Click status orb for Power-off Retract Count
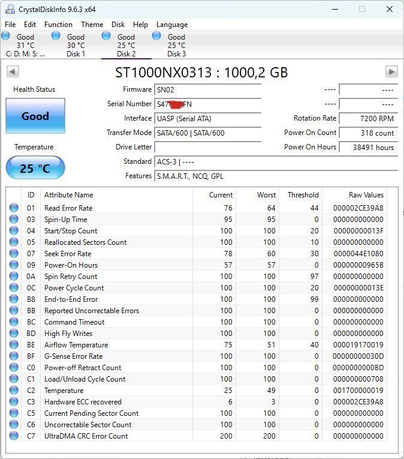The width and height of the screenshot is (404, 459). 14,368
